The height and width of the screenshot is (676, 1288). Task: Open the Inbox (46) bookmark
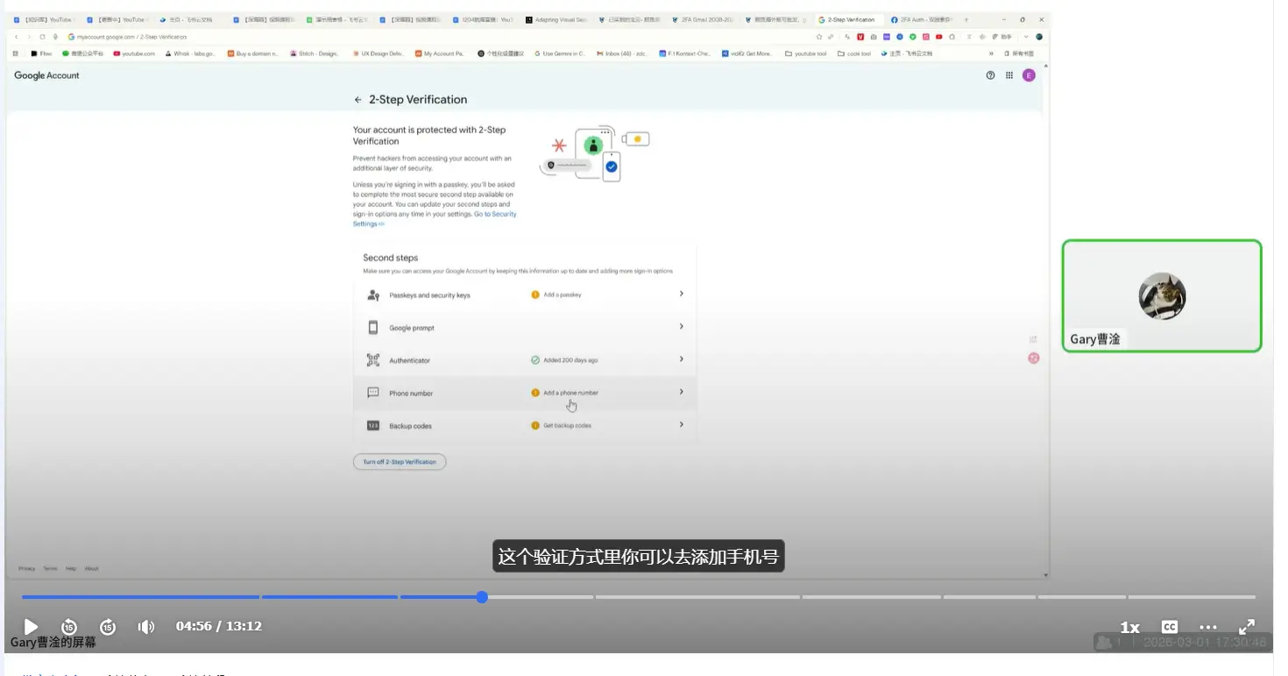[622, 53]
